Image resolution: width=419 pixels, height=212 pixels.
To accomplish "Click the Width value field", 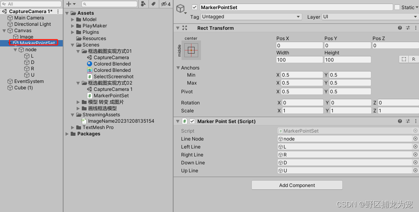I will [299, 60].
